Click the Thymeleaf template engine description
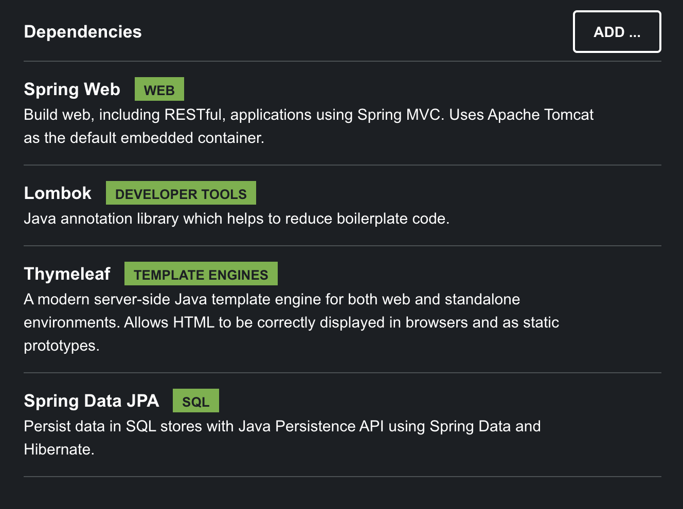This screenshot has width=683, height=509. click(x=292, y=322)
